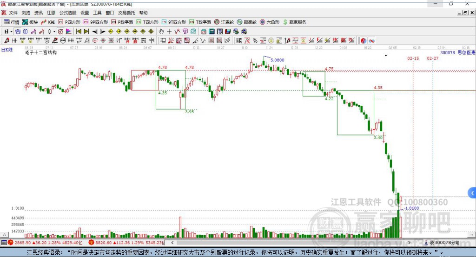Open the 文件 menu
This screenshot has width=476, height=257.
tap(13, 13)
